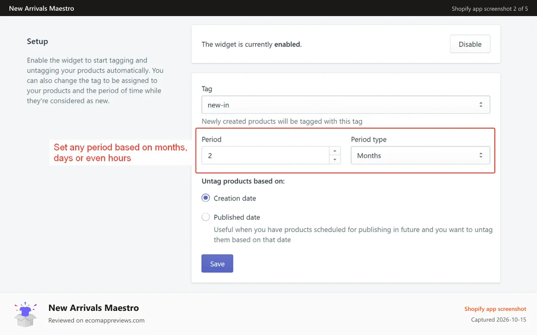Viewport: 537px width, 335px height.
Task: Decrease Period with the down stepper arrow
Action: pos(335,160)
